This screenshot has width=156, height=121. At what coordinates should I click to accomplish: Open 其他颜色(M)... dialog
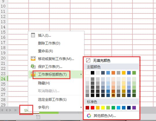111,116
